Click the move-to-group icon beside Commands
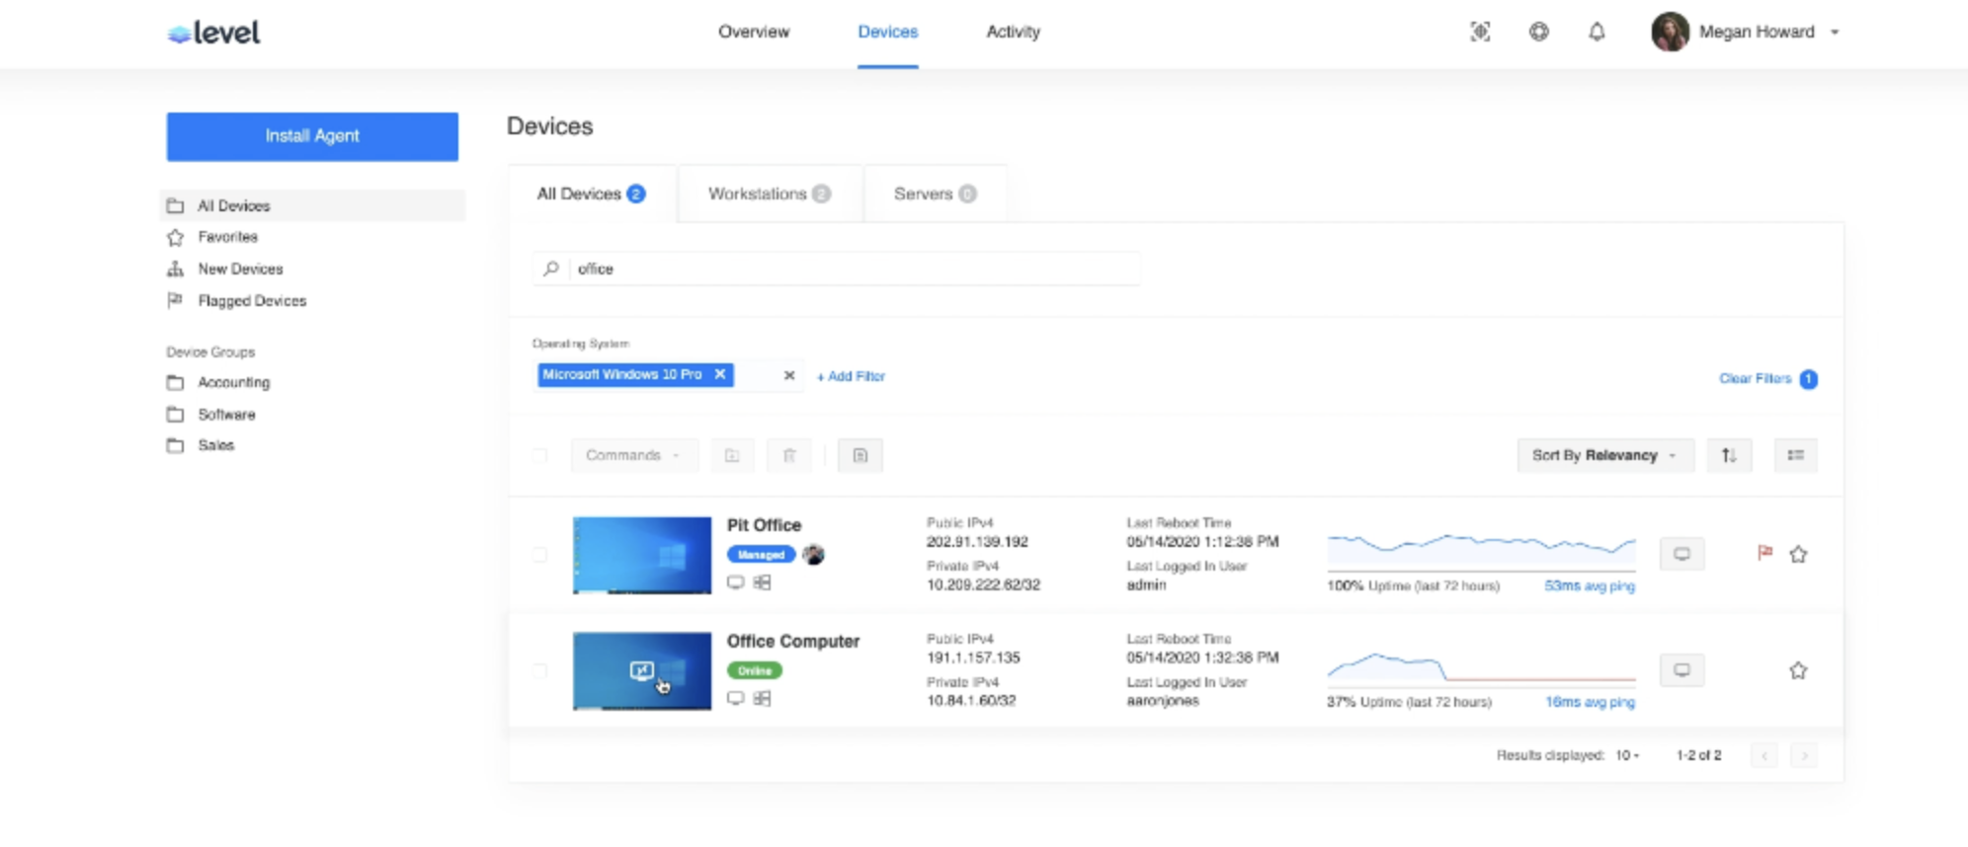The image size is (1968, 847). (x=732, y=455)
